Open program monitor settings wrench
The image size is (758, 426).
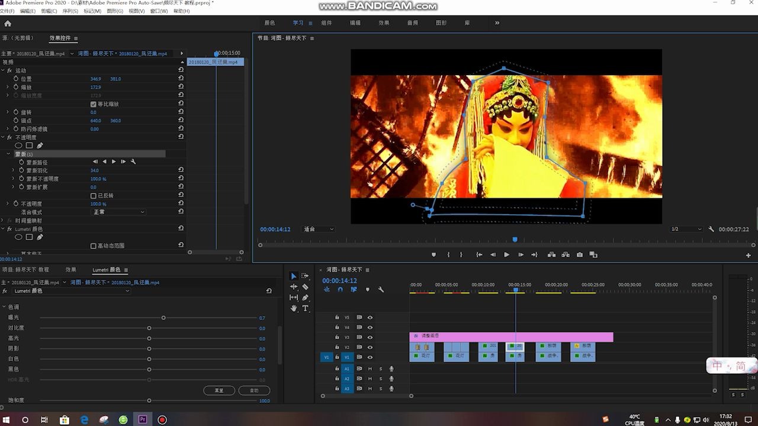point(711,229)
